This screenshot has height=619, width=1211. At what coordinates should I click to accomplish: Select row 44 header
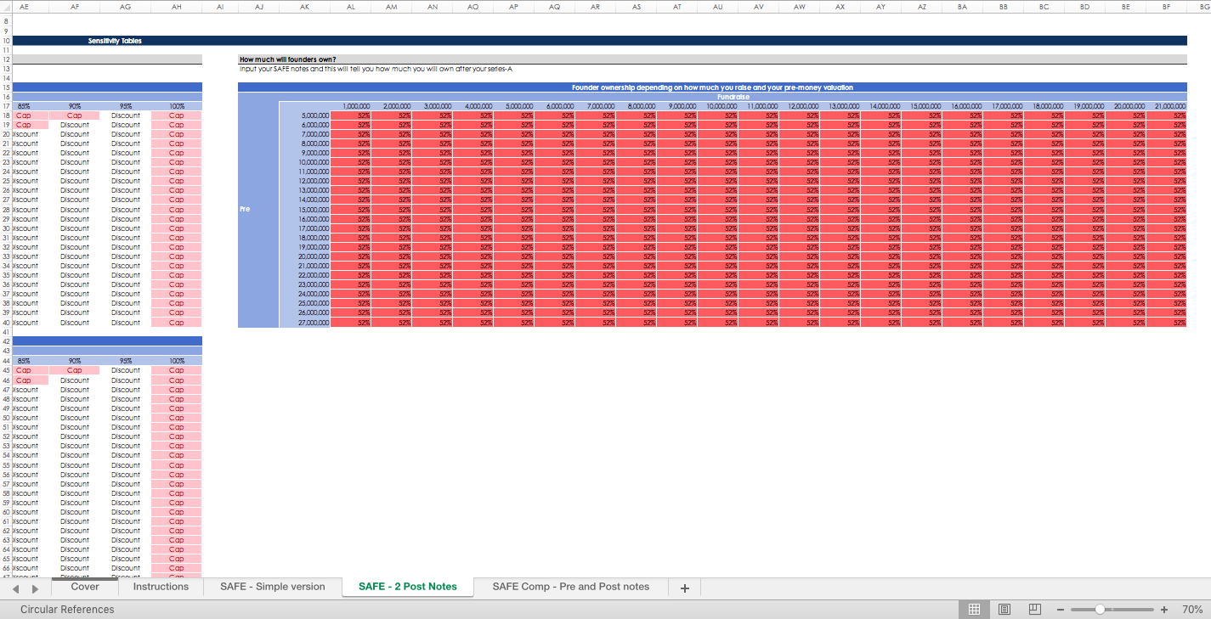click(x=7, y=361)
